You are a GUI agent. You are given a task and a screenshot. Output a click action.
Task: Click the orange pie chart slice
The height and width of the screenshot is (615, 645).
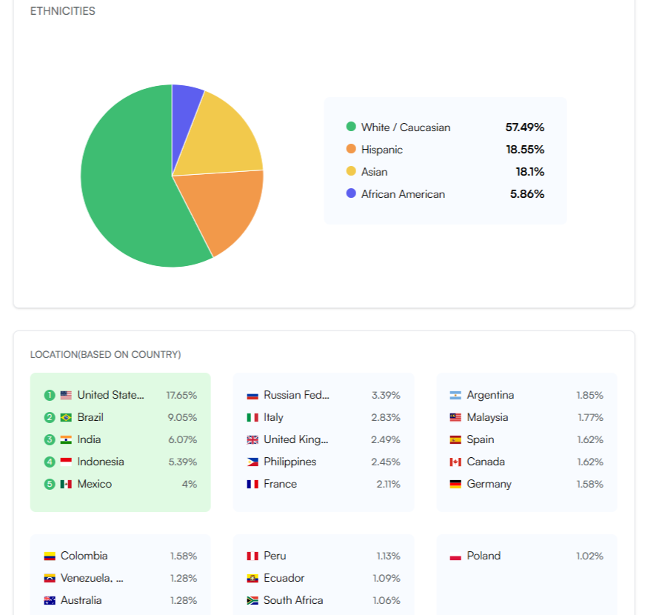[224, 208]
